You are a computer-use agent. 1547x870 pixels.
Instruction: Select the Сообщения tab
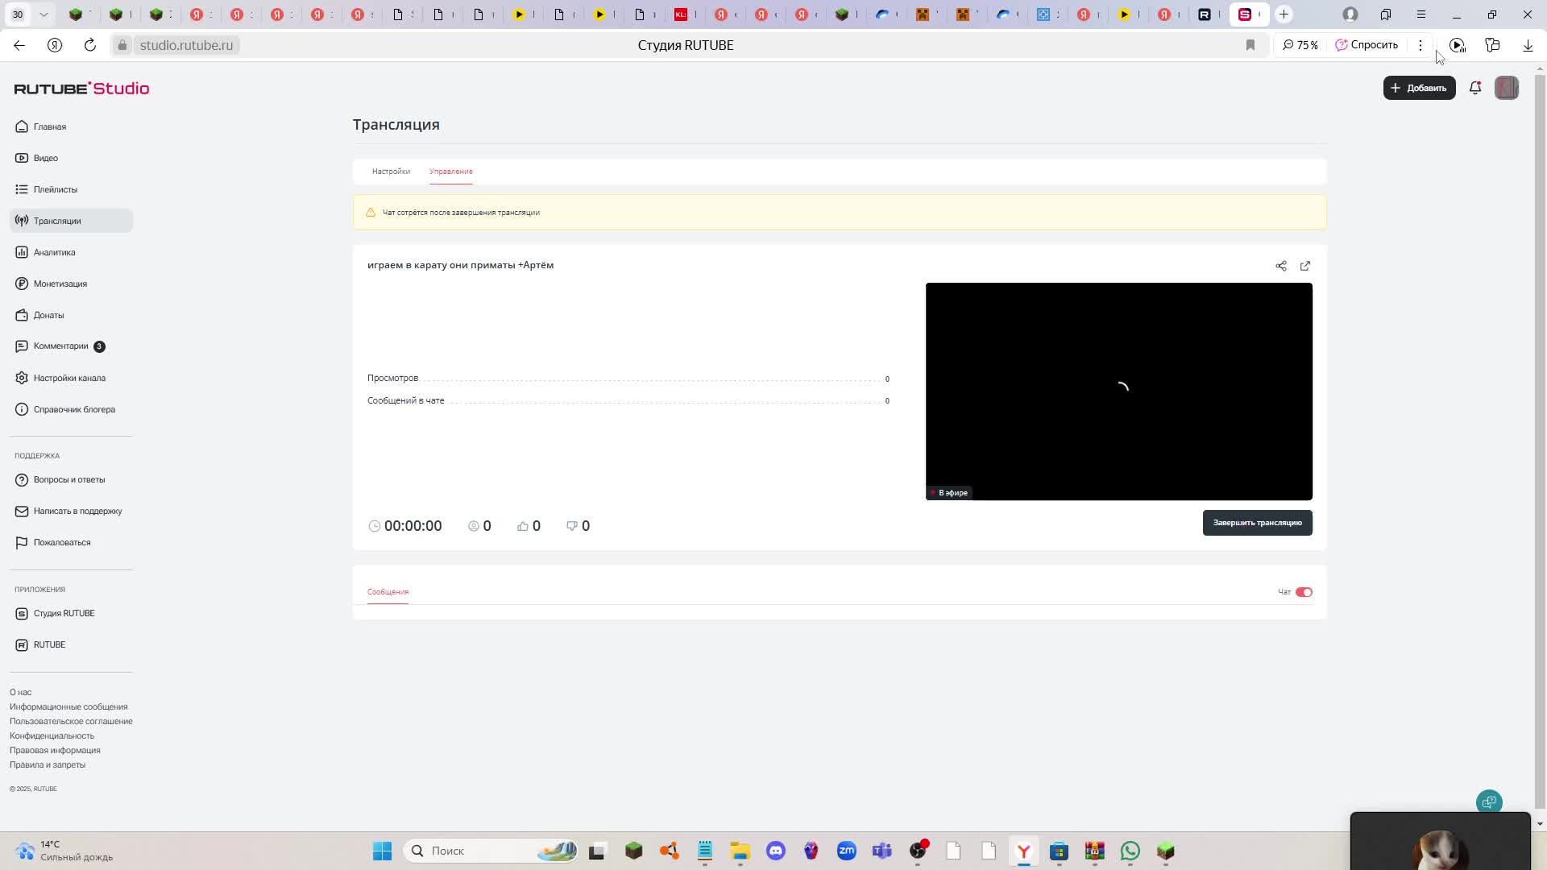[388, 592]
